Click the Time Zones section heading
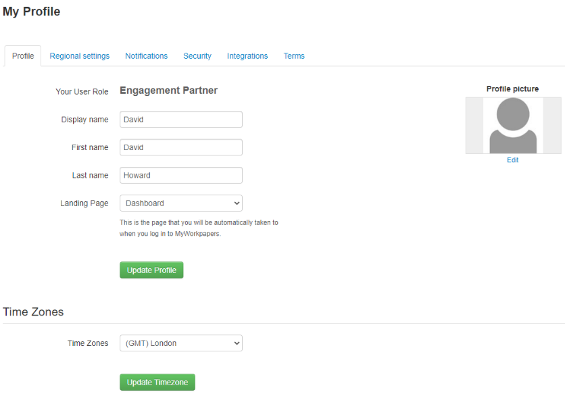The width and height of the screenshot is (565, 396). coord(33,312)
